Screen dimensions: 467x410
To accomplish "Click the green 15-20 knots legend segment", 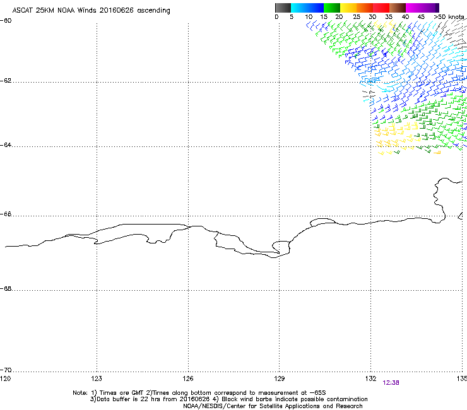I will click(332, 8).
